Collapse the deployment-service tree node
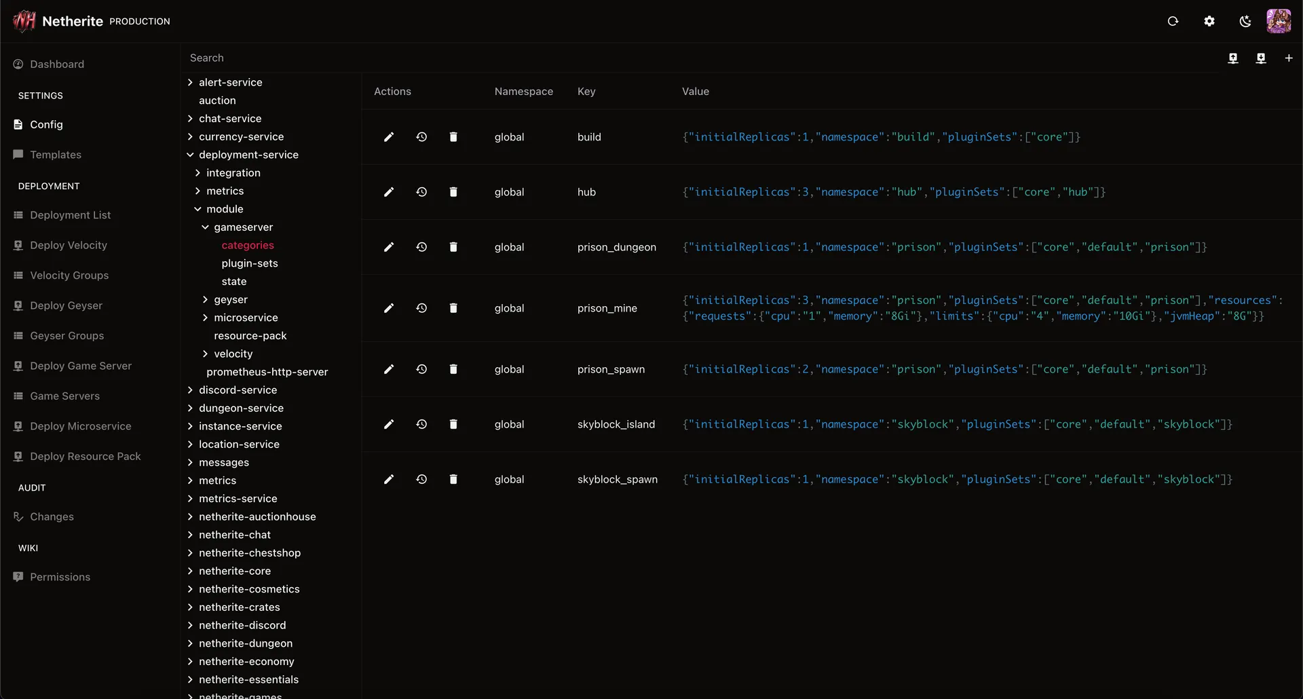The image size is (1303, 699). [x=190, y=155]
